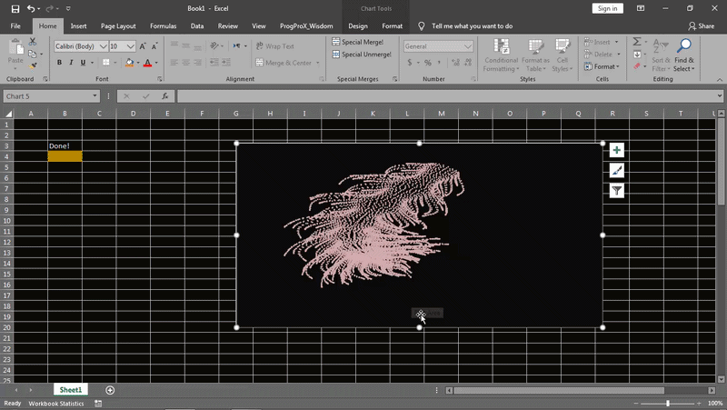Open the font name dropdown
Image resolution: width=727 pixels, height=410 pixels.
point(103,46)
